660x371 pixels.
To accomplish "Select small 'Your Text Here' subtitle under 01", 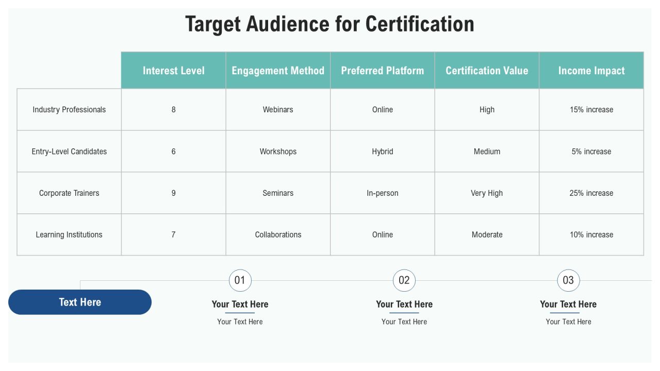I will tap(240, 322).
